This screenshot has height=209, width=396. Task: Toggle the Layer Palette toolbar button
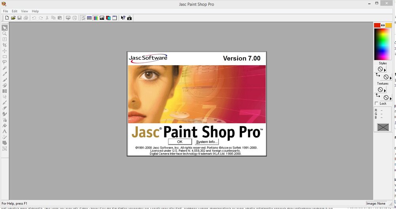coord(109,18)
